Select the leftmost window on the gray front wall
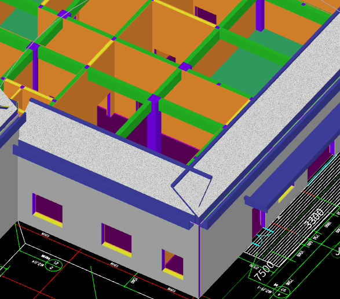Image resolution: width=340 pixels, height=299 pixels. [47, 210]
